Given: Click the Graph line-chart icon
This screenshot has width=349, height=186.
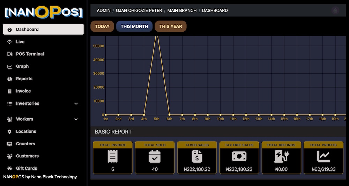Looking at the screenshot, I should click(x=9, y=66).
